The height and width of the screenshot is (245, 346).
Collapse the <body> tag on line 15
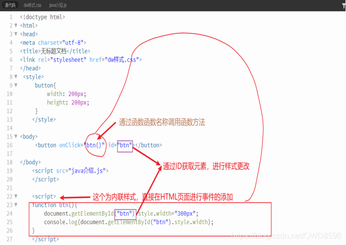[16, 136]
